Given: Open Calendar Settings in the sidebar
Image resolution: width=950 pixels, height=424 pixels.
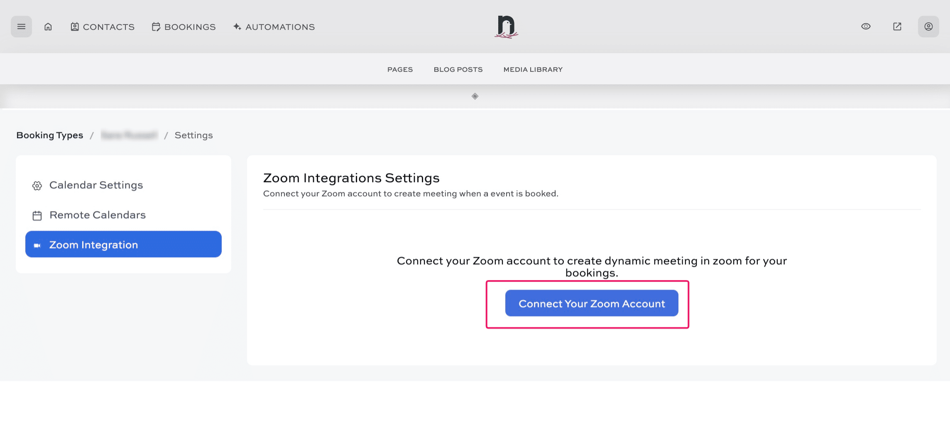Looking at the screenshot, I should click(96, 185).
